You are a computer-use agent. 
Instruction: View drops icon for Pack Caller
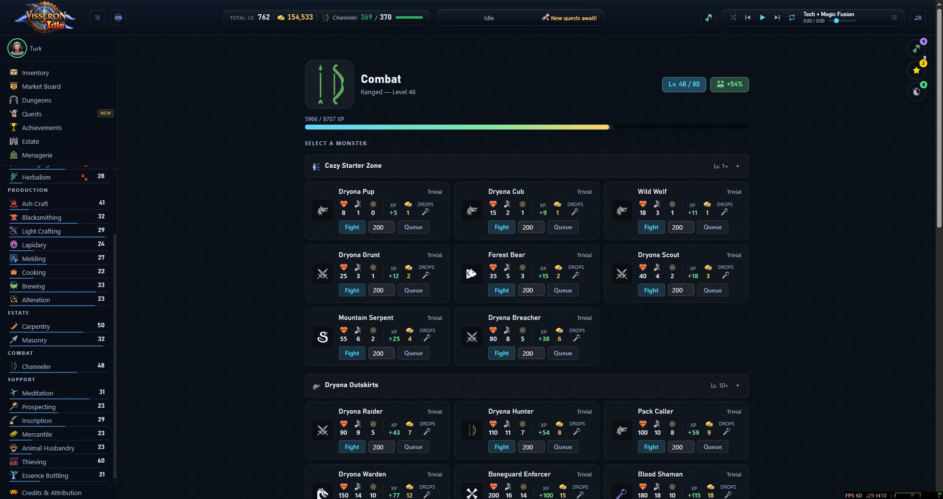click(726, 432)
